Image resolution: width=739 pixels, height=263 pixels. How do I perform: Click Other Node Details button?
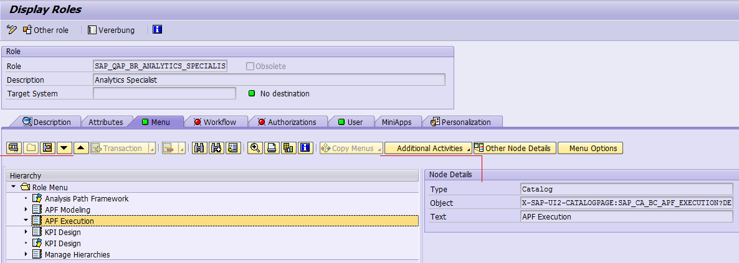tap(515, 148)
